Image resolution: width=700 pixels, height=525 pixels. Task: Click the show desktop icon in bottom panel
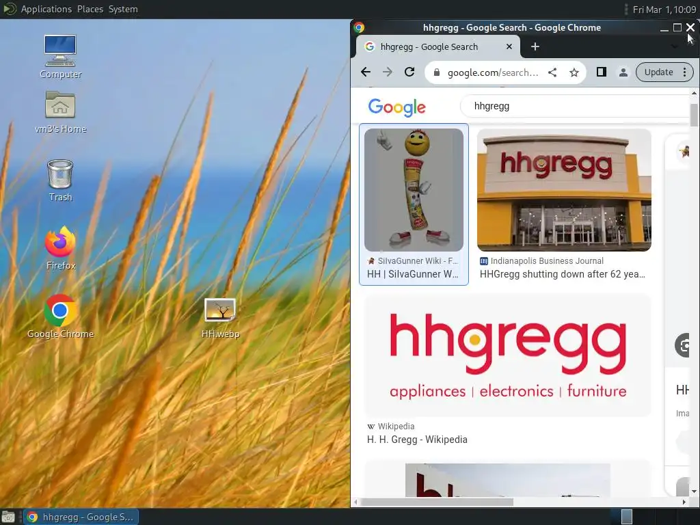tap(8, 517)
